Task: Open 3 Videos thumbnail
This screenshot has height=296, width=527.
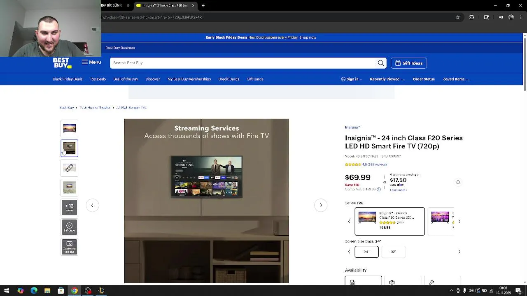Action: click(69, 227)
